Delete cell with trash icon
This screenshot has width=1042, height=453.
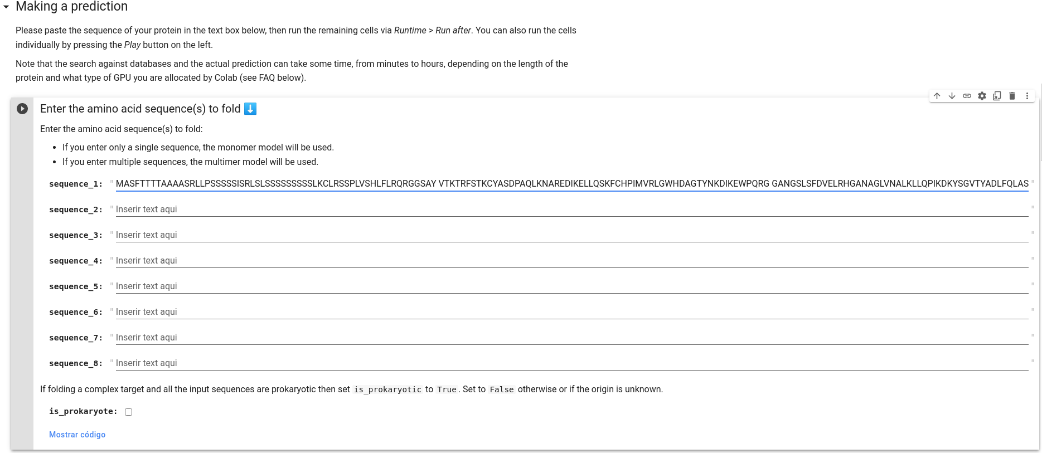(1012, 96)
